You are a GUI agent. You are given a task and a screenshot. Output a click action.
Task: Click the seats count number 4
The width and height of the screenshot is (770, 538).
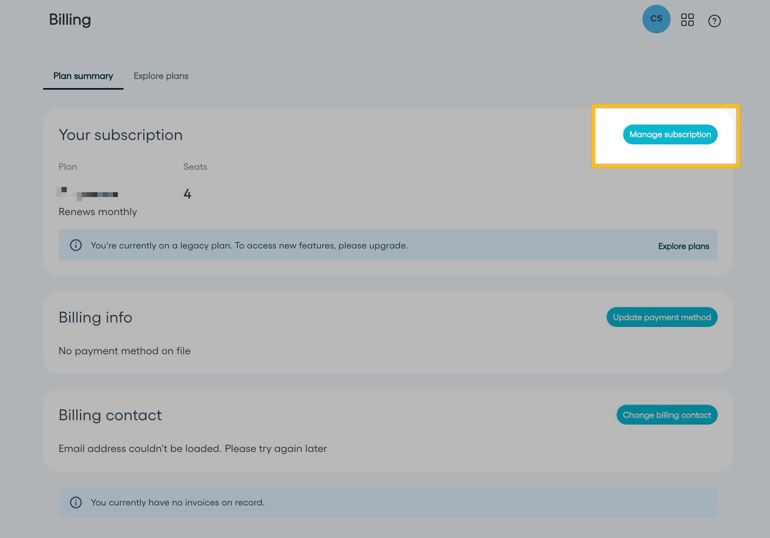pyautogui.click(x=187, y=194)
